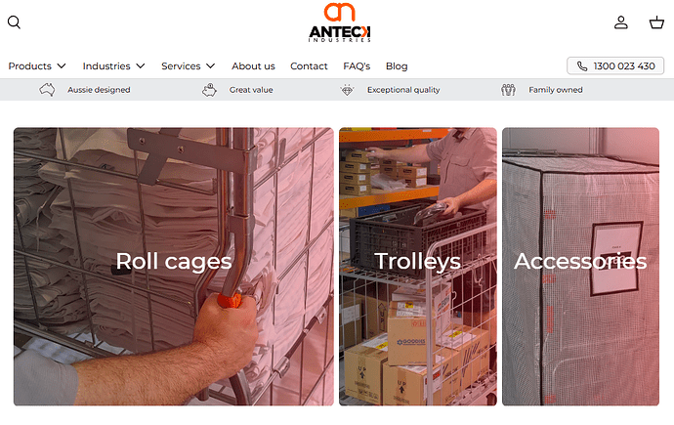Open the Trolleys category tile
Image resolution: width=674 pixels, height=425 pixels.
[418, 267]
